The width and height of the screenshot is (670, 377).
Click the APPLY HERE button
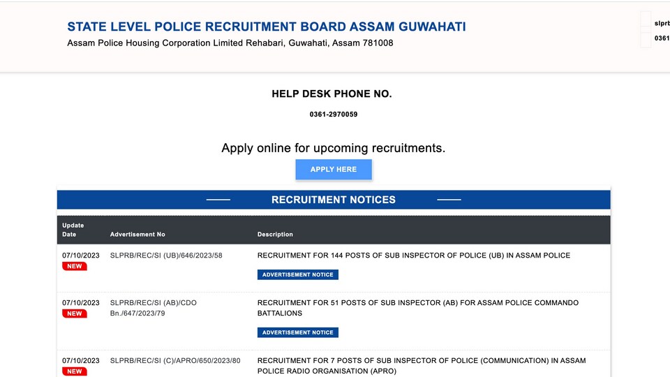[x=334, y=169]
